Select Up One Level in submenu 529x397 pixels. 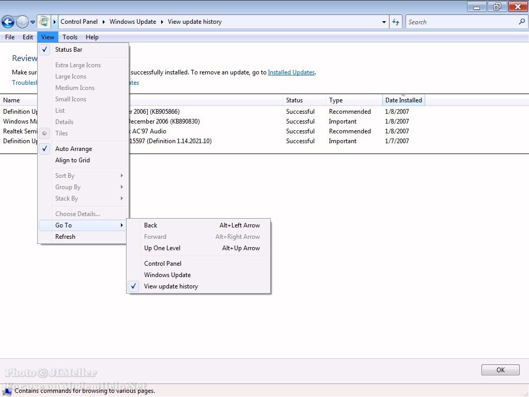tap(162, 248)
